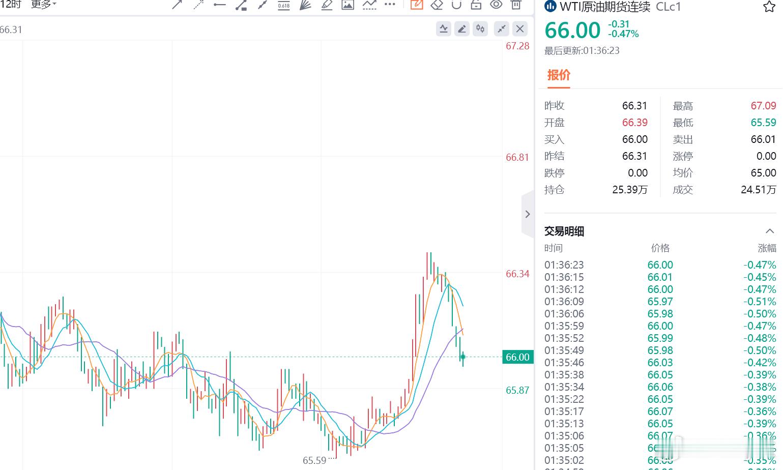
Task: Select the 12时 timeframe
Action: [11, 5]
